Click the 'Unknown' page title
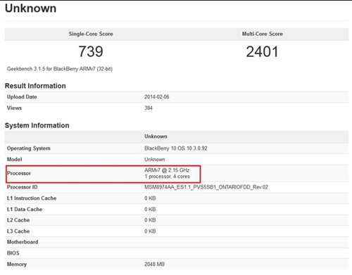This screenshot has height=275, width=352. (30, 8)
